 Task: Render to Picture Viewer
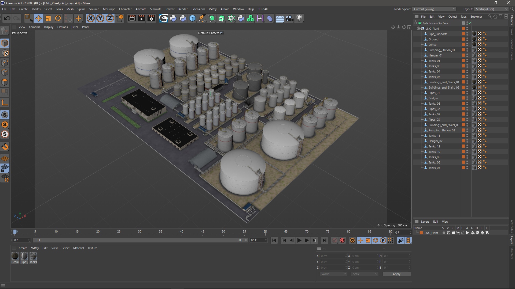[x=141, y=18]
